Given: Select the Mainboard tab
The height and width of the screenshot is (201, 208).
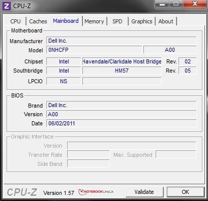Looking at the screenshot, I should coord(66,21).
